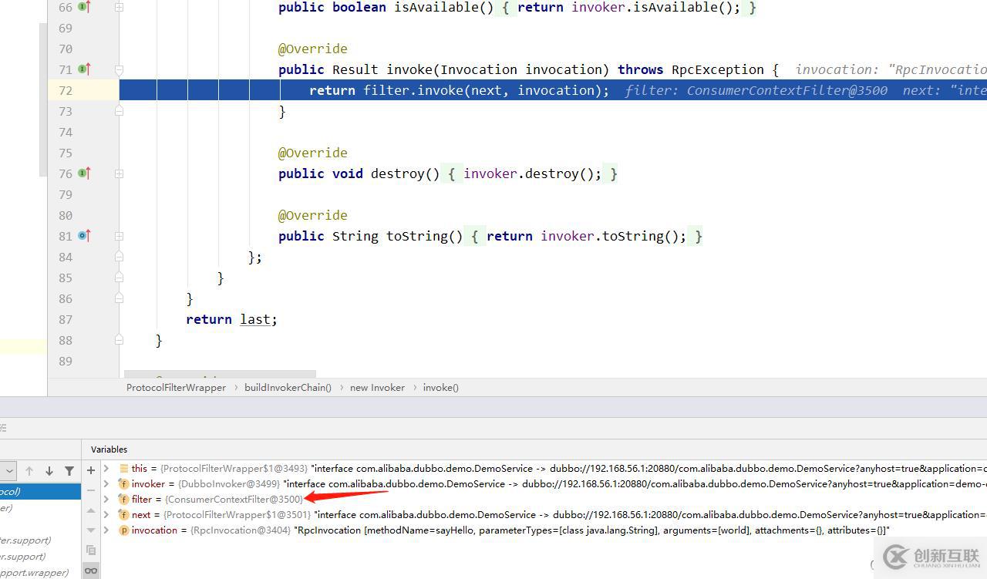Expand the 'invocation' RpcInvocation variable

pos(107,530)
